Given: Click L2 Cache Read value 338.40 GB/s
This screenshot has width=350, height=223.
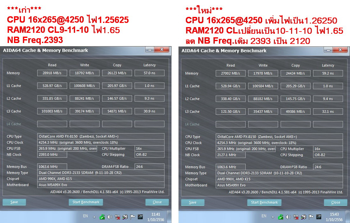Looking at the screenshot, I should (231, 99).
